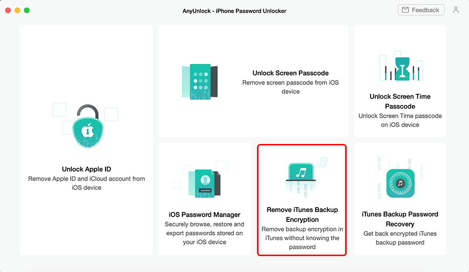Click the AnyUnlock title bar text
This screenshot has width=469, height=272.
[x=234, y=10]
